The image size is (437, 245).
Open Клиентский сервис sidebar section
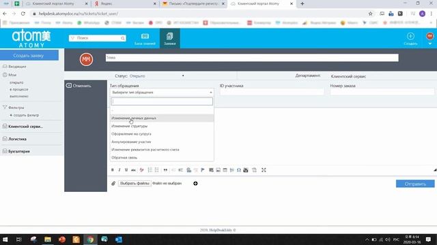pyautogui.click(x=25, y=127)
